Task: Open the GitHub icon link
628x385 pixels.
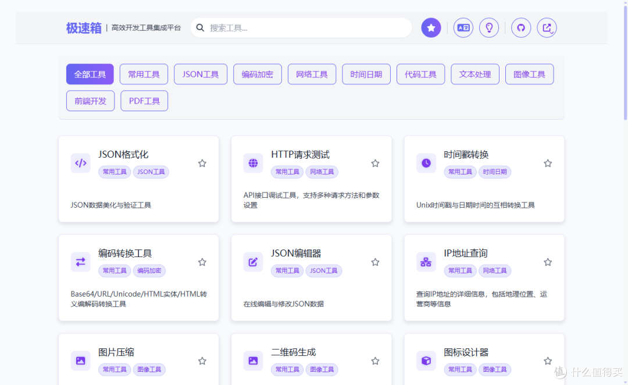Action: point(520,28)
